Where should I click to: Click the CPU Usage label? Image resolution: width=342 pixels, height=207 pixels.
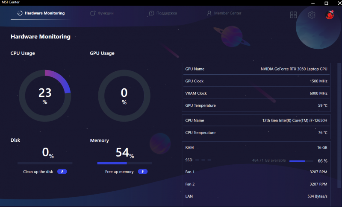tap(23, 53)
